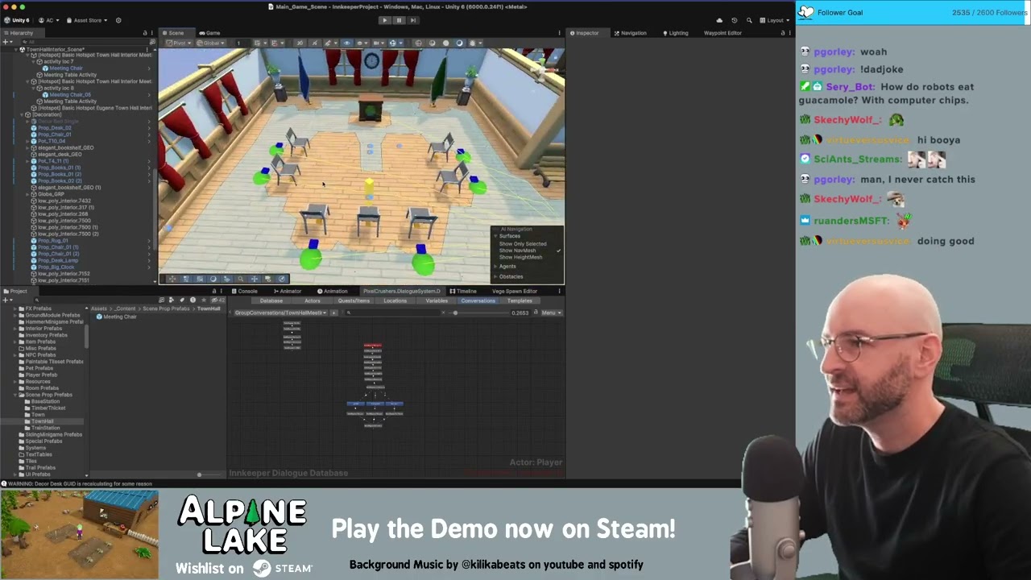The image size is (1031, 580).
Task: Click the dialogue canvas zoom slider
Action: (478, 313)
